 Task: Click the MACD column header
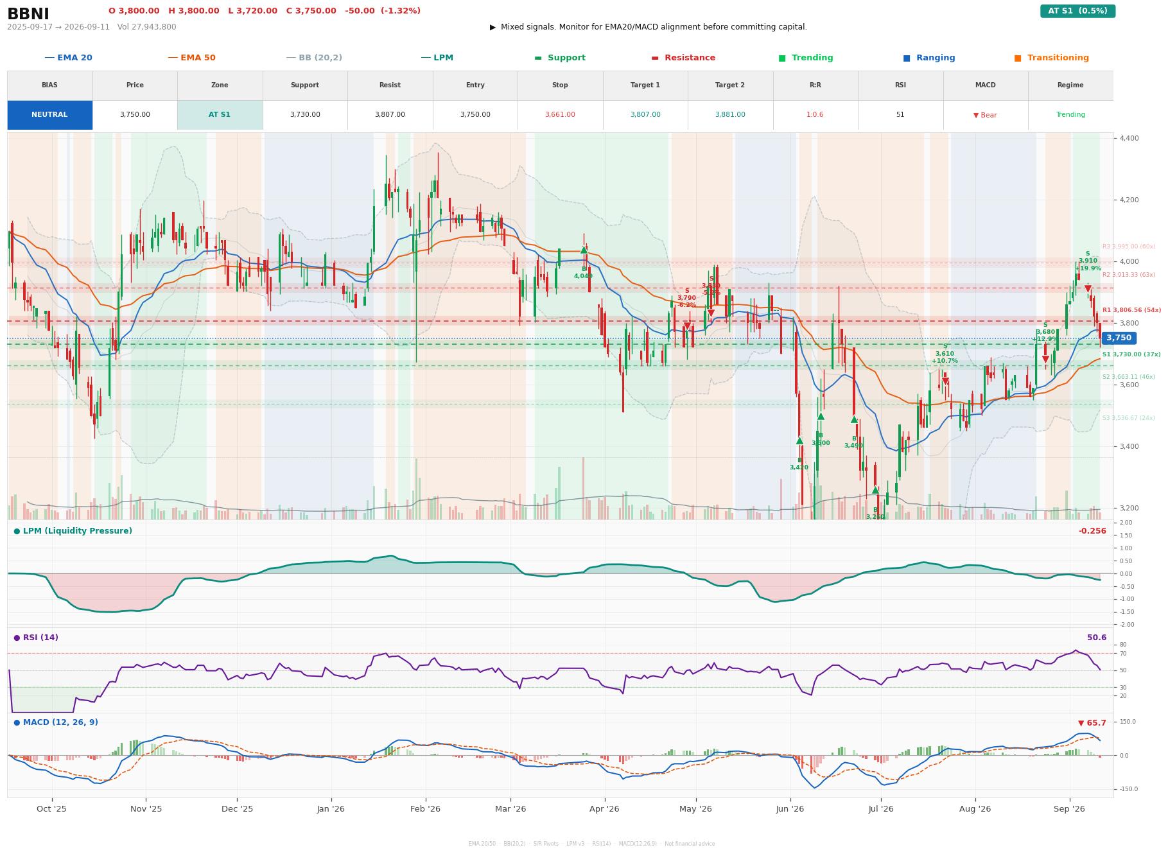point(986,85)
